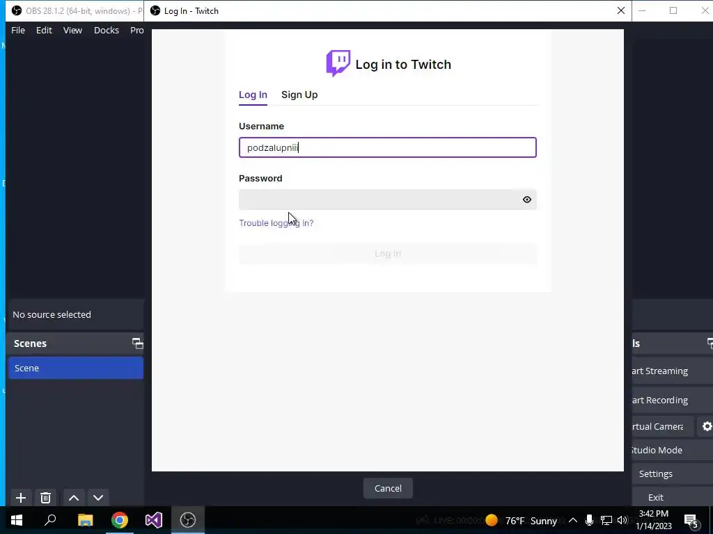This screenshot has width=713, height=534.
Task: Select the Log In tab
Action: (x=253, y=95)
